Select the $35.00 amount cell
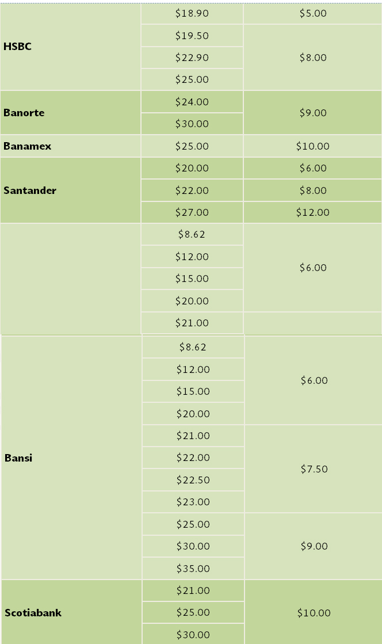 point(193,569)
